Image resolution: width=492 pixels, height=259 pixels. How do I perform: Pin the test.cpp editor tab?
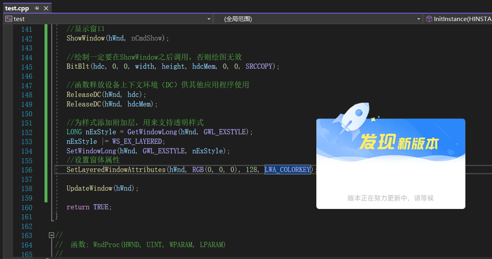pyautogui.click(x=36, y=8)
